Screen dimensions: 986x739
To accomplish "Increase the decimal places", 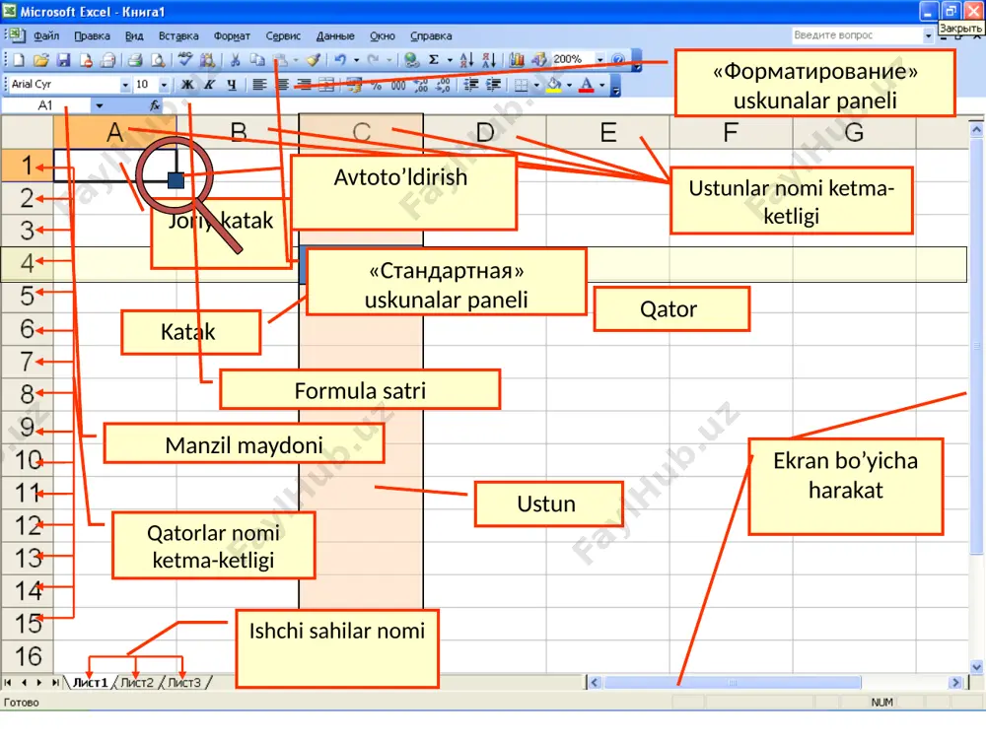I will 421,85.
